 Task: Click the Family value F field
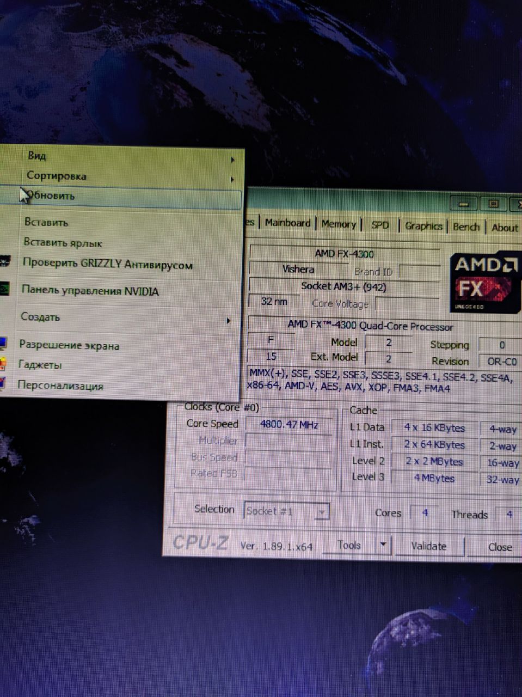coord(271,340)
